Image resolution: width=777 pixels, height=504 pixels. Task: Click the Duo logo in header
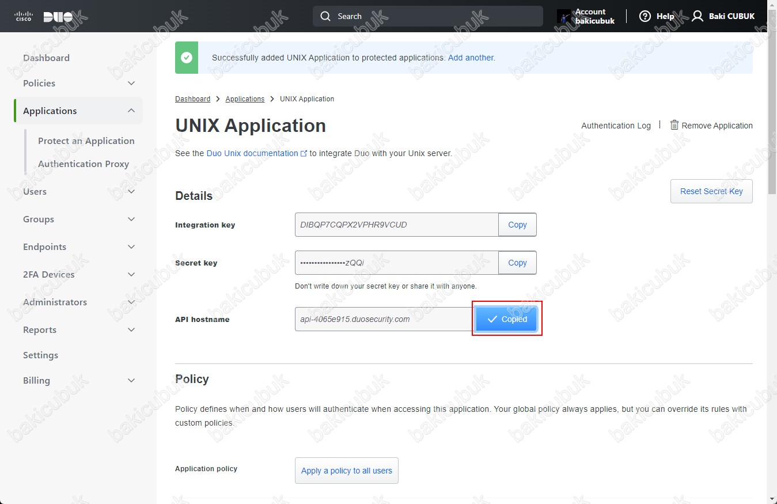coord(58,17)
